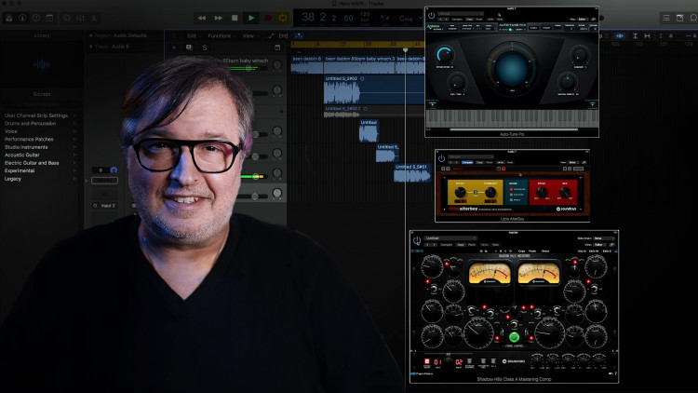Open the View menu in Tracks area
The height and width of the screenshot is (393, 698).
pos(248,35)
